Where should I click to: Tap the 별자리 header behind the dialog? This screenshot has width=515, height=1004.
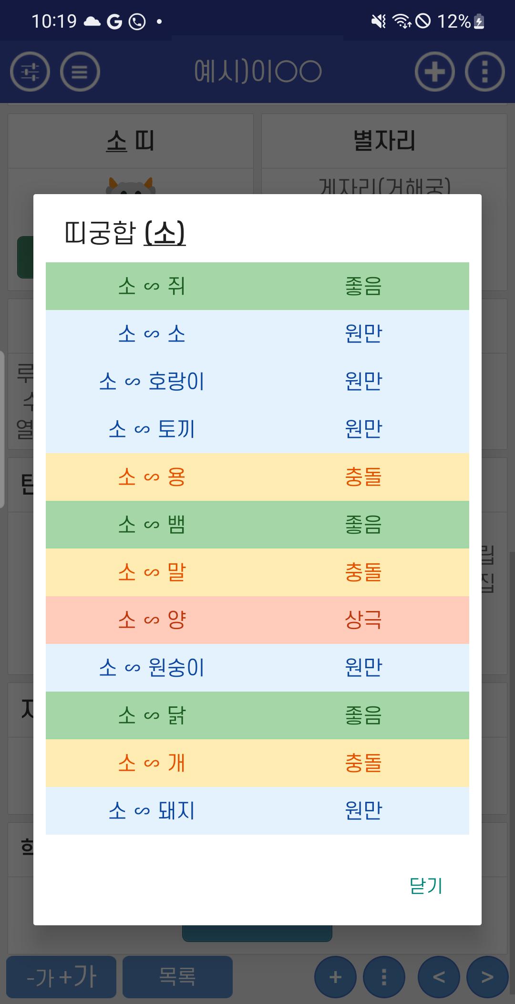click(x=384, y=141)
